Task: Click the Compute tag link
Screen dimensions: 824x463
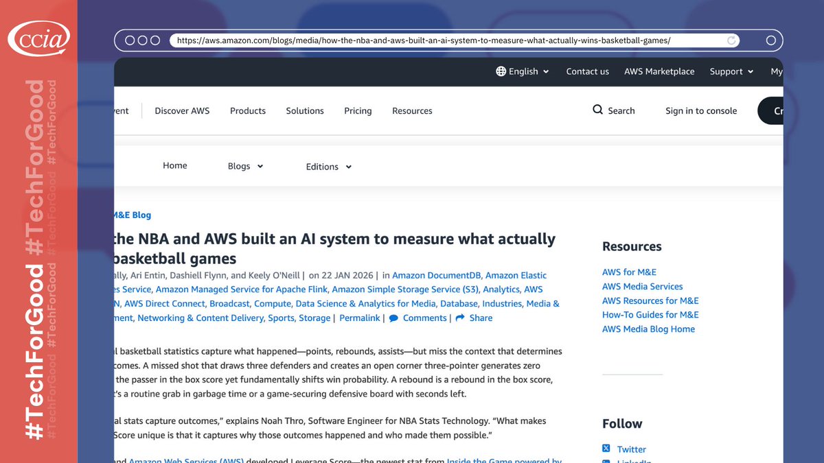Action: point(273,304)
